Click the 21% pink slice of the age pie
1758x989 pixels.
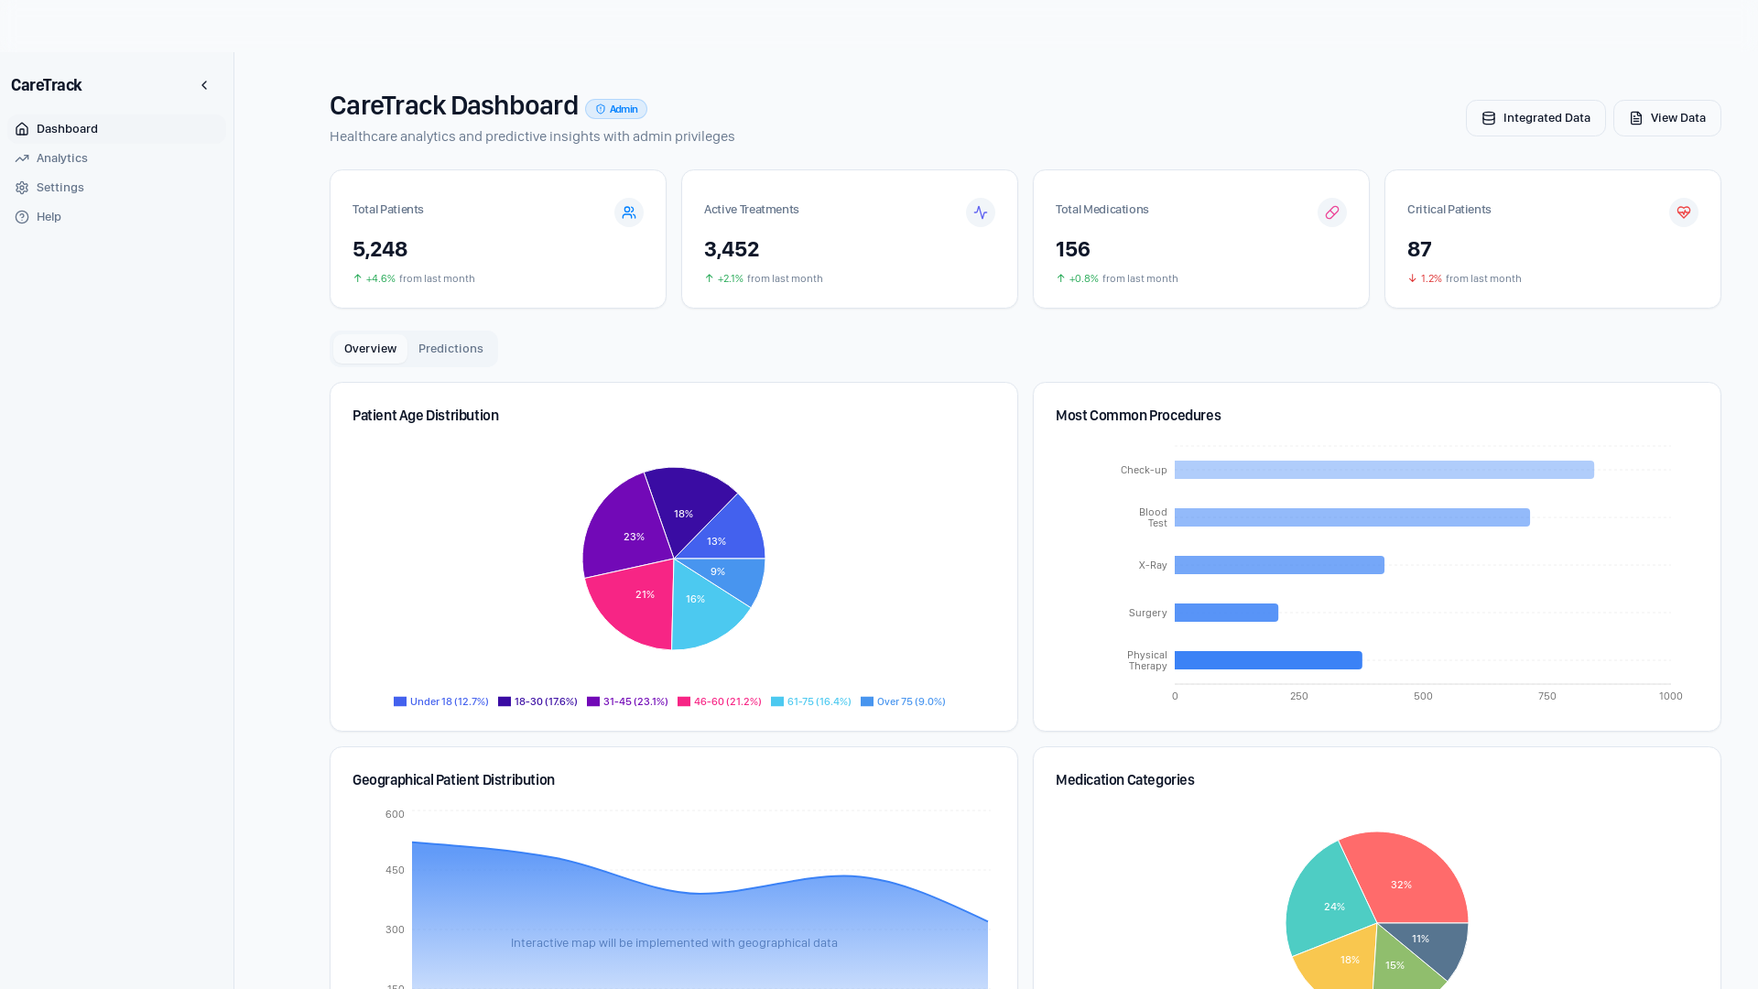click(636, 600)
